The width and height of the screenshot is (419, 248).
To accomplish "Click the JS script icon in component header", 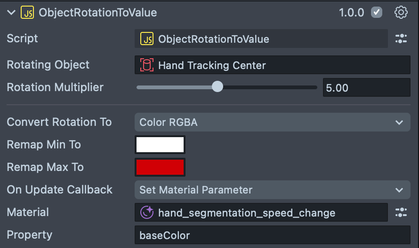I will (x=27, y=13).
